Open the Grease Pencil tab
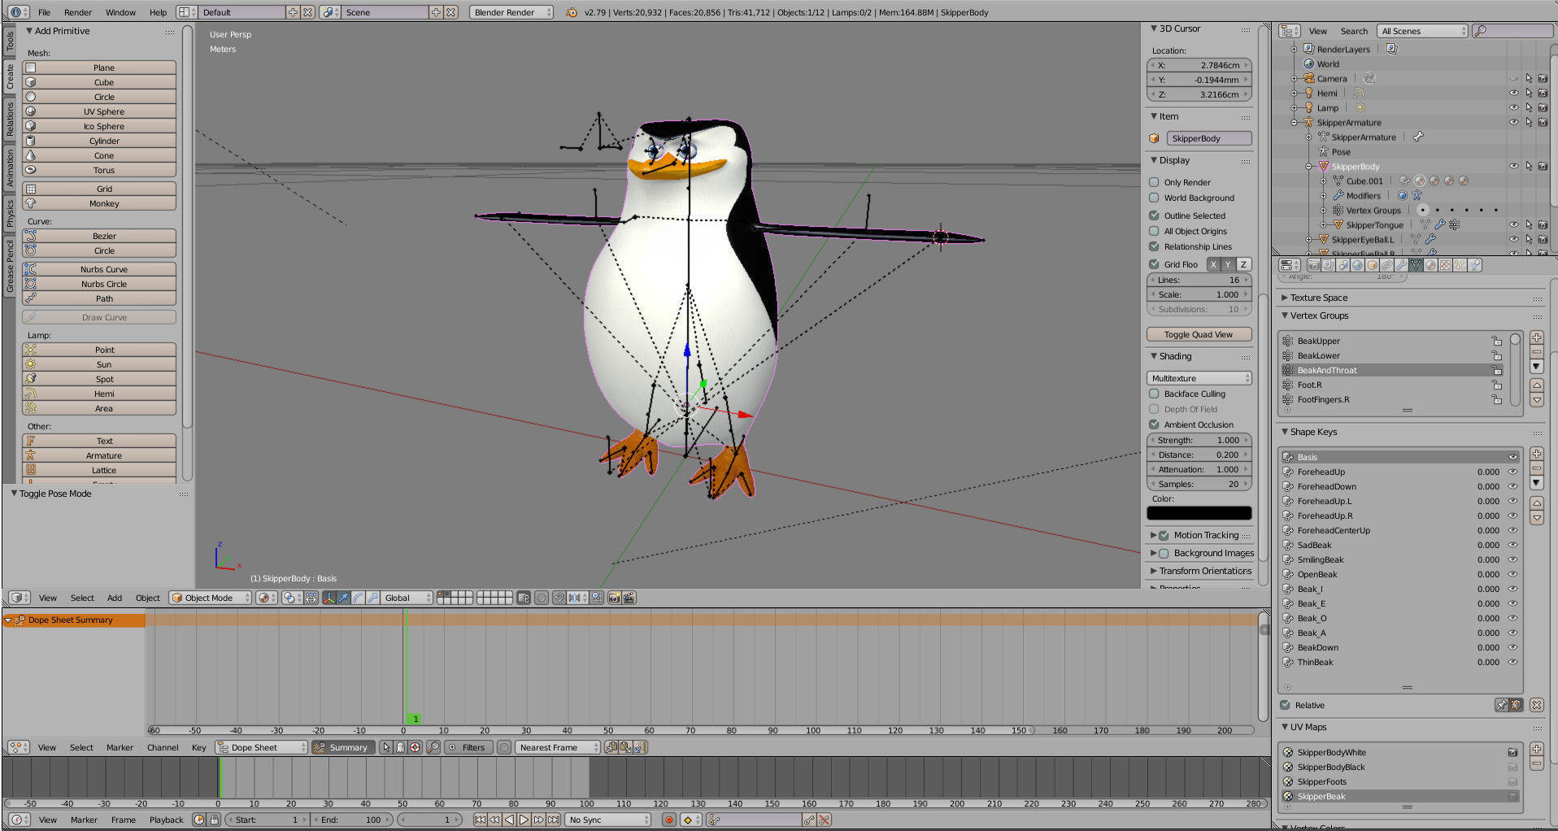 10,266
